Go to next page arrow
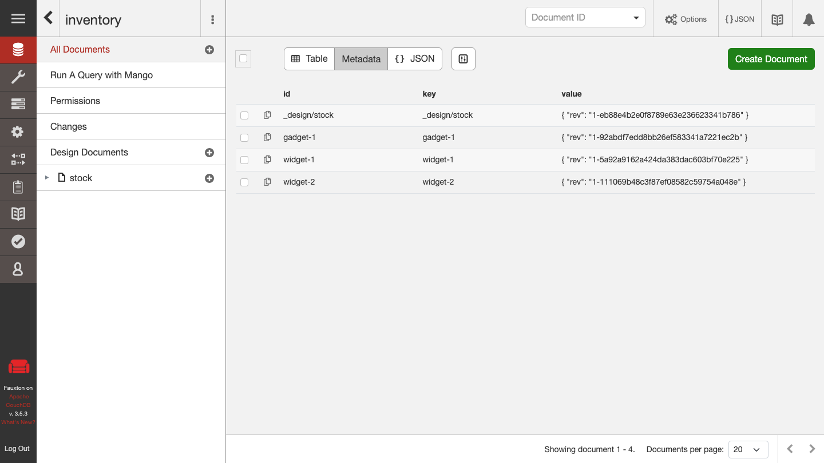824x463 pixels. tap(812, 449)
